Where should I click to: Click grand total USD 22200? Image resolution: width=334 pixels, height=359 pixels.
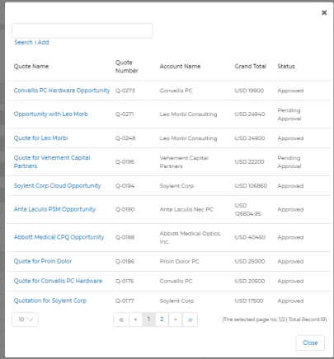(x=249, y=162)
